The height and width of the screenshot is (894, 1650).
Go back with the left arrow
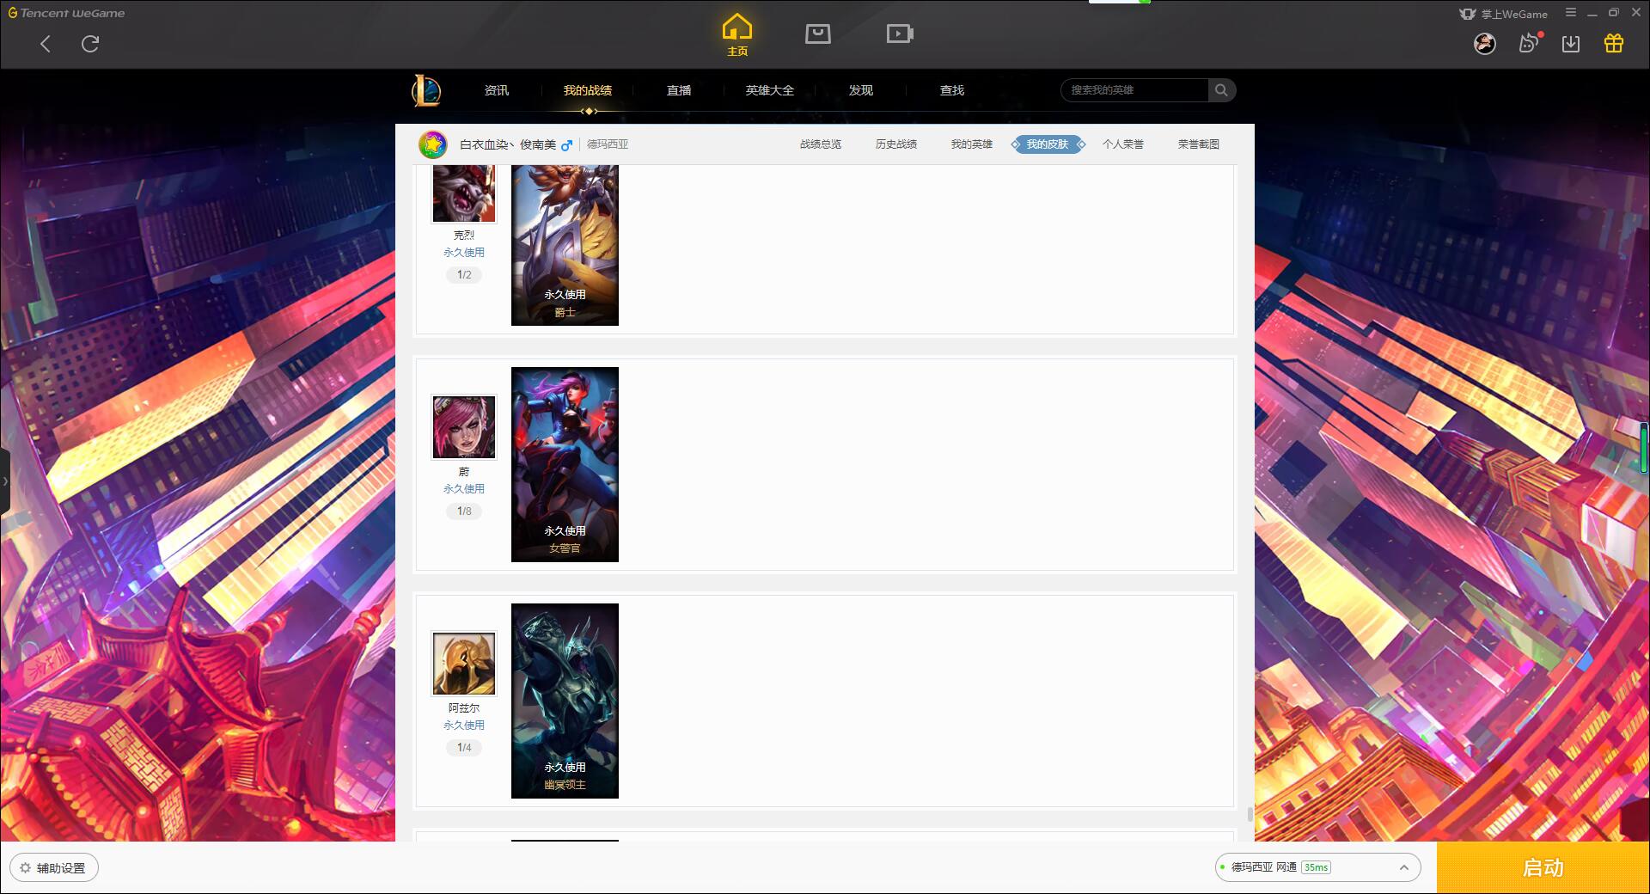(x=46, y=44)
